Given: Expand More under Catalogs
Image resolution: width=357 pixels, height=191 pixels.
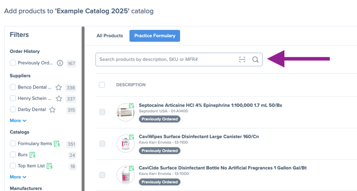Looking at the screenshot, I should [18, 177].
